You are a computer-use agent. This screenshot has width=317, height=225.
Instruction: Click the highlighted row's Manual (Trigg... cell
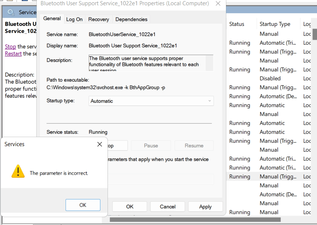tap(278, 177)
